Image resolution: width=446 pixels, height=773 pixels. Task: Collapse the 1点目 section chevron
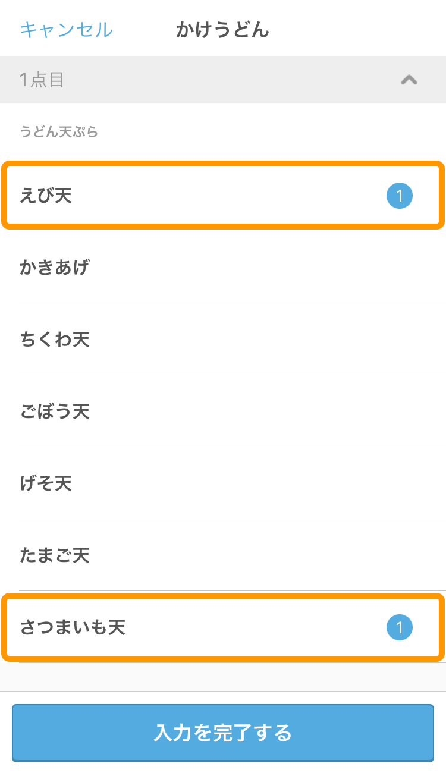click(409, 80)
